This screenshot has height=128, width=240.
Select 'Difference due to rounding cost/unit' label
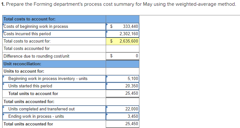coord(37,56)
